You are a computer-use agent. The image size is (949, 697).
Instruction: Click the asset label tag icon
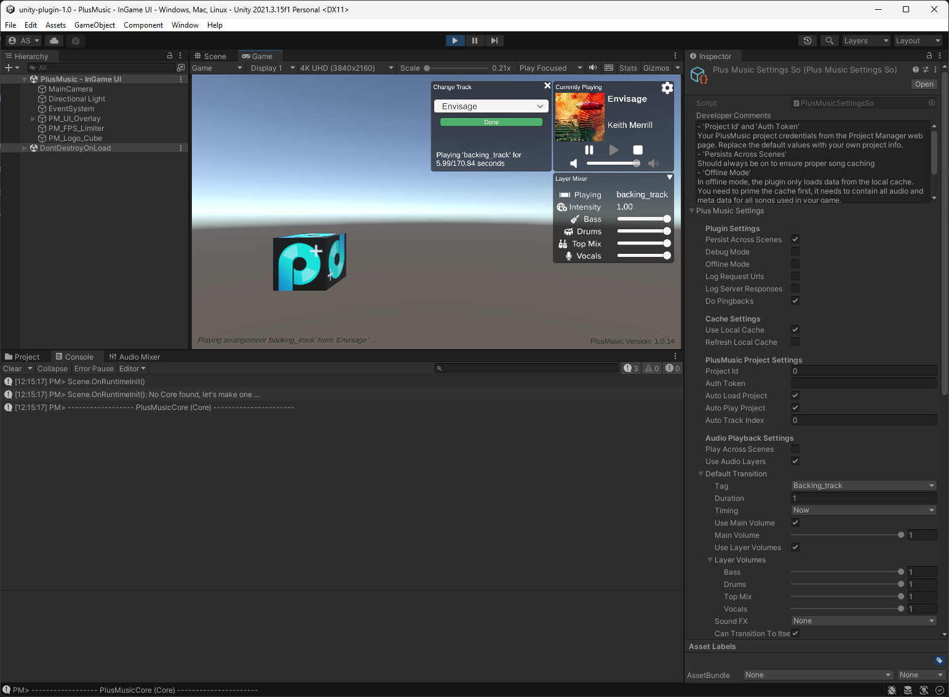(x=939, y=660)
